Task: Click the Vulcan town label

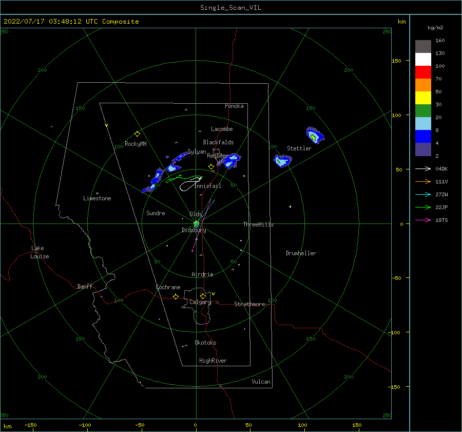Action: (261, 382)
